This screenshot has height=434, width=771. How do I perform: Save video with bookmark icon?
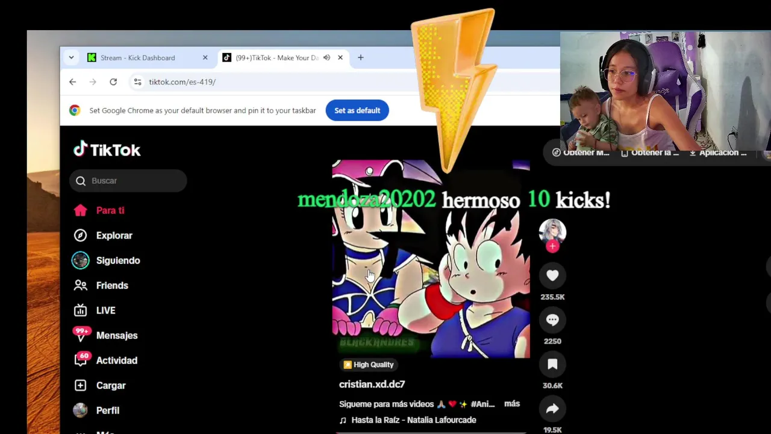pos(552,364)
